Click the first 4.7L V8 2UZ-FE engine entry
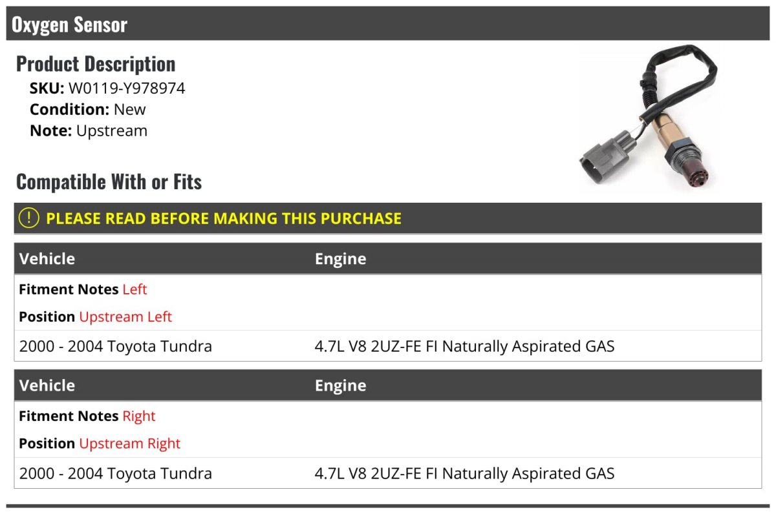This screenshot has height=514, width=776. point(464,347)
